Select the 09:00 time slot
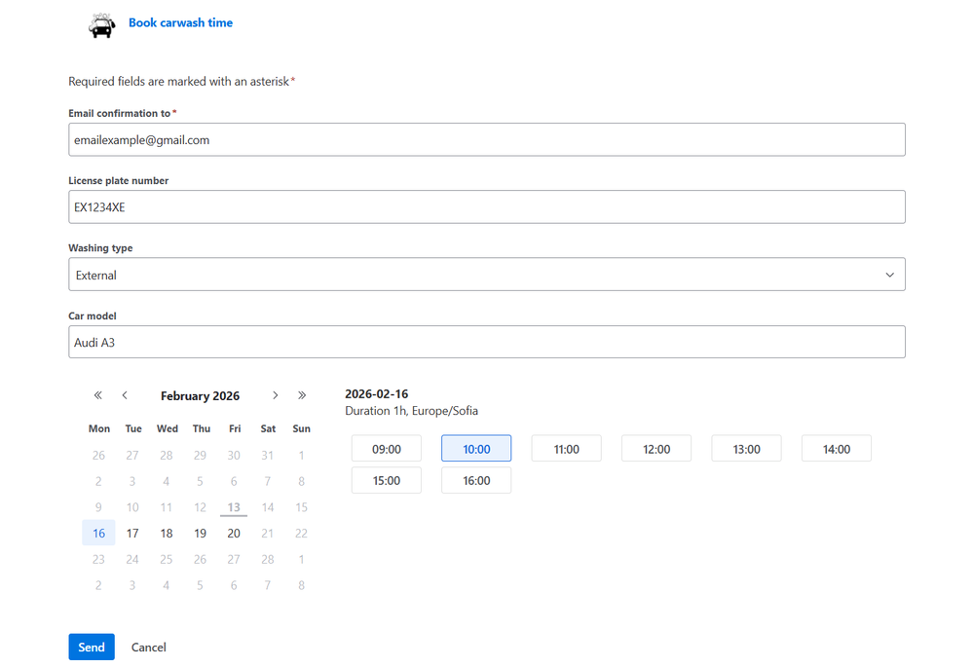This screenshot has width=973, height=667. [387, 449]
